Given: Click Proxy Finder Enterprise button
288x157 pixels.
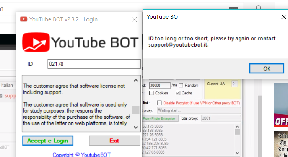Looking at the screenshot, I should tap(160, 118).
